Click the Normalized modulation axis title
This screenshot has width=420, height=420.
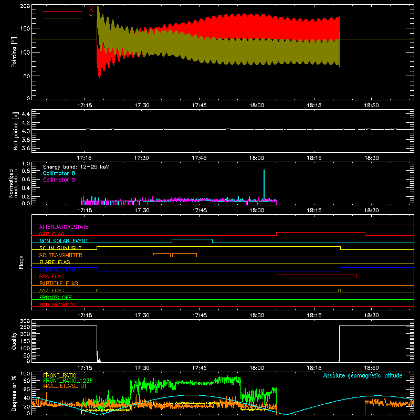[13, 183]
